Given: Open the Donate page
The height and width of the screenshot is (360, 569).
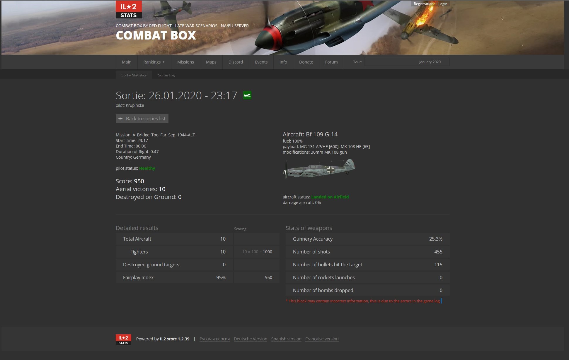Looking at the screenshot, I should pos(306,62).
